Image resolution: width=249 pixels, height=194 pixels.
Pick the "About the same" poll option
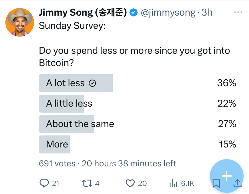pos(80,124)
